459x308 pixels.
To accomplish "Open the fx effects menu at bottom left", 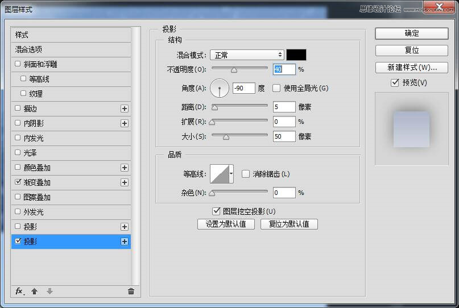I will point(19,291).
